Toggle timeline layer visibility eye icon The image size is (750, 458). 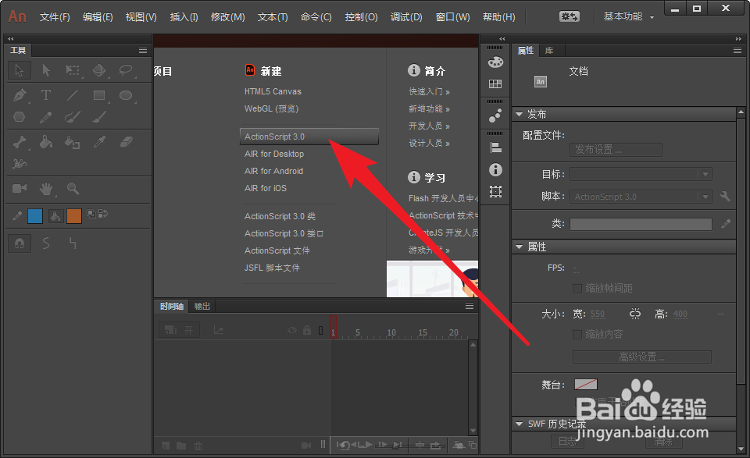(x=292, y=330)
